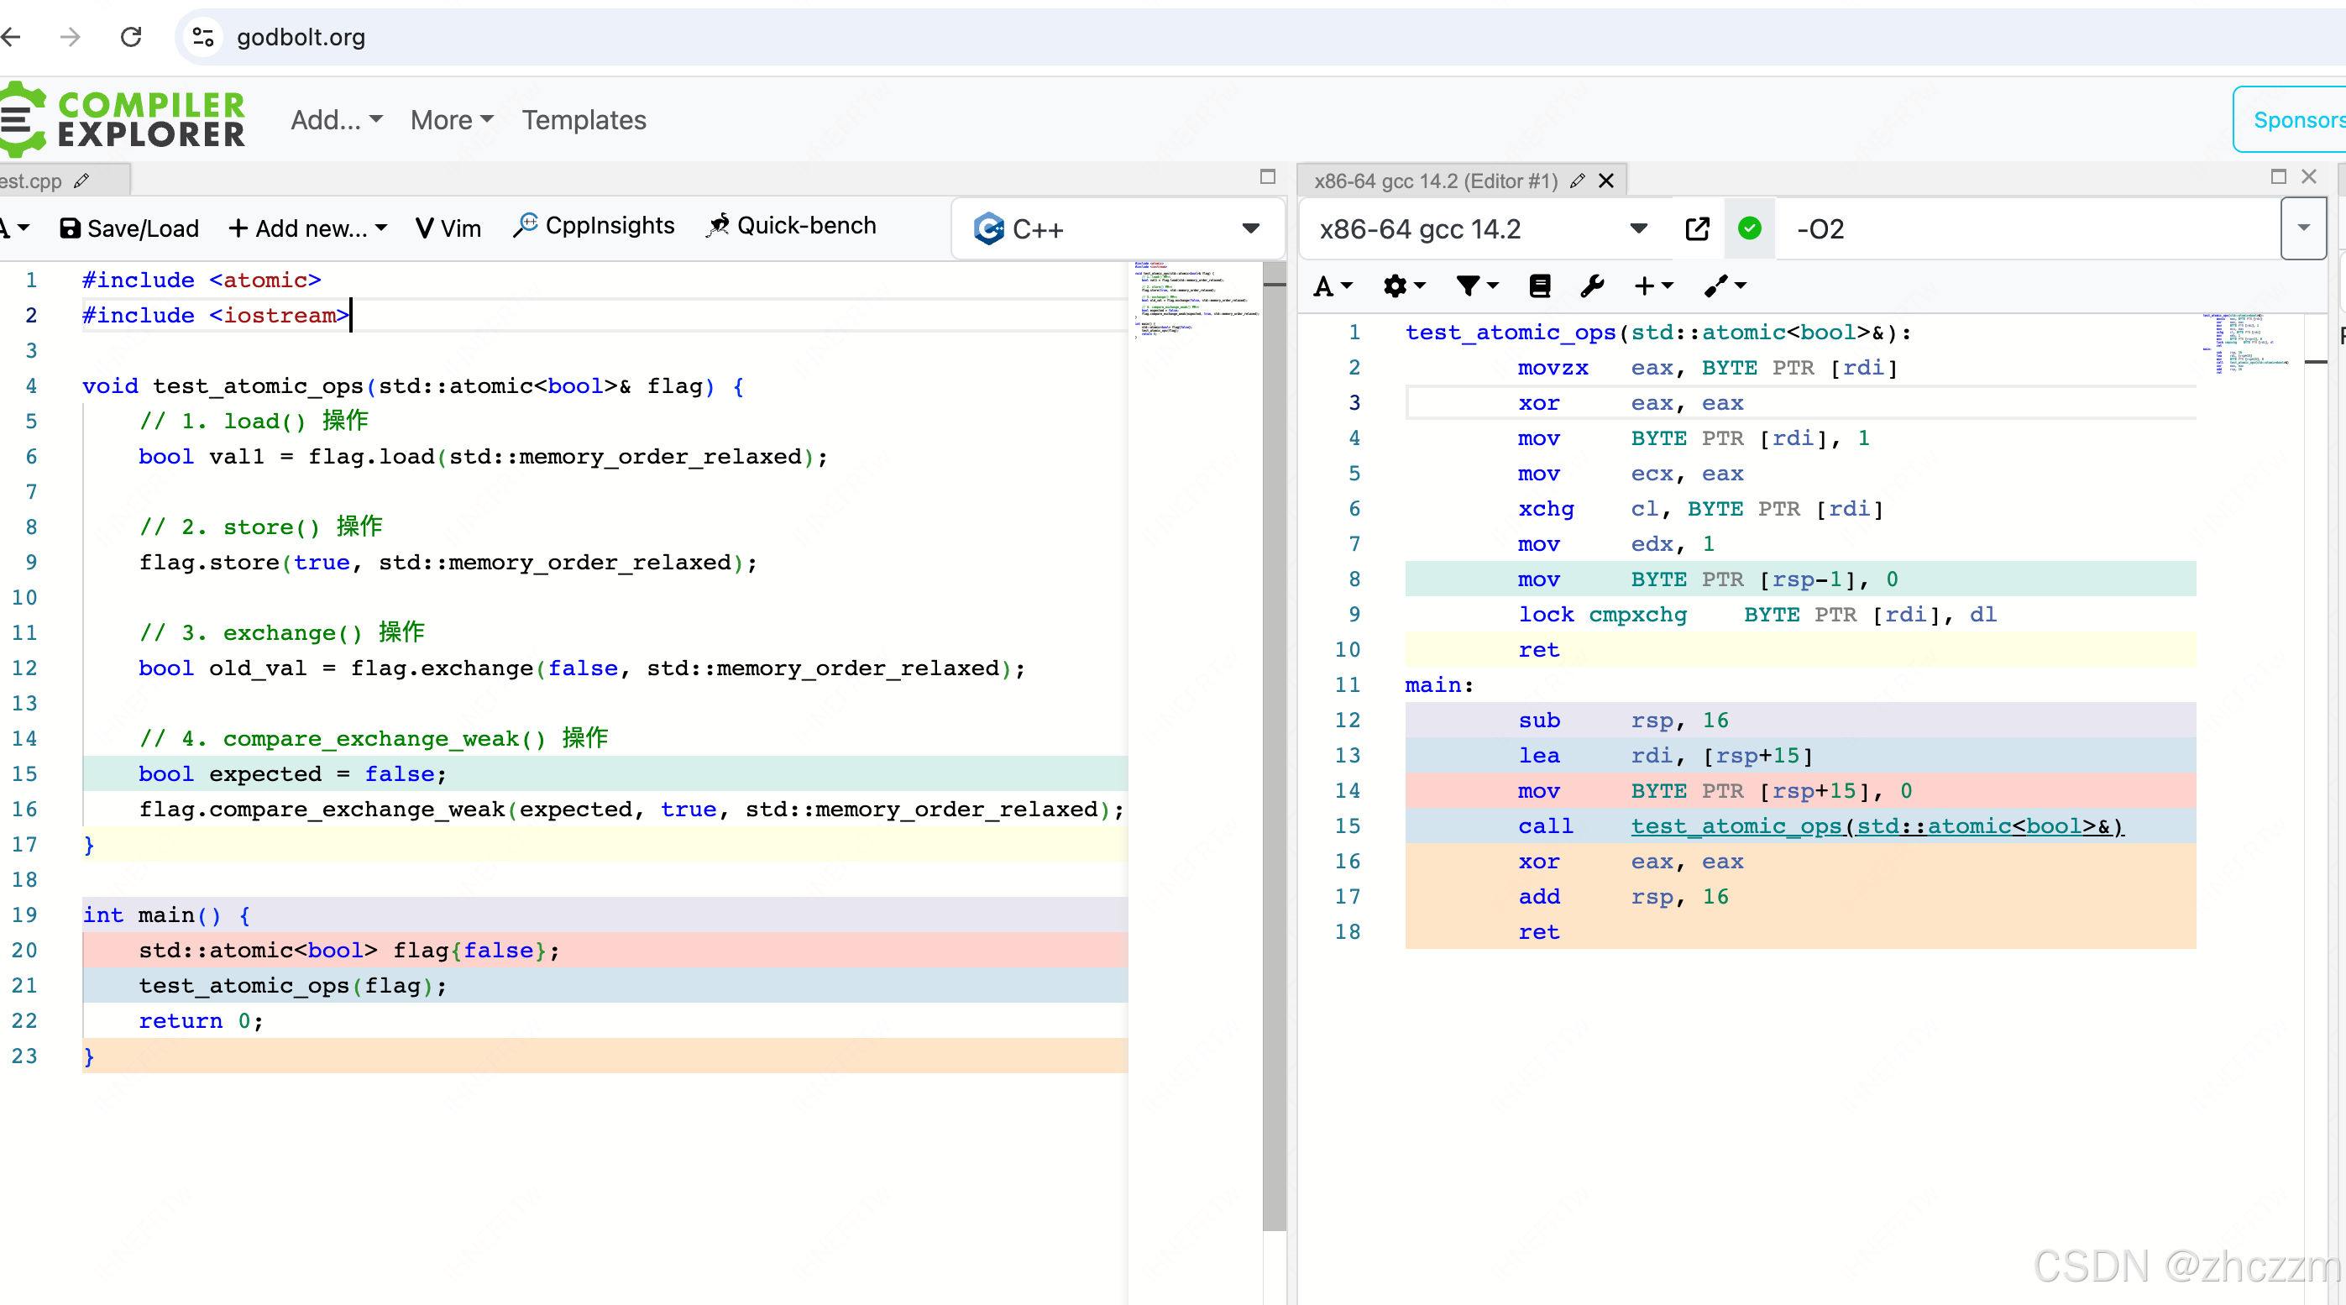2346x1305 pixels.
Task: Toggle Vim editing mode
Action: tap(448, 228)
